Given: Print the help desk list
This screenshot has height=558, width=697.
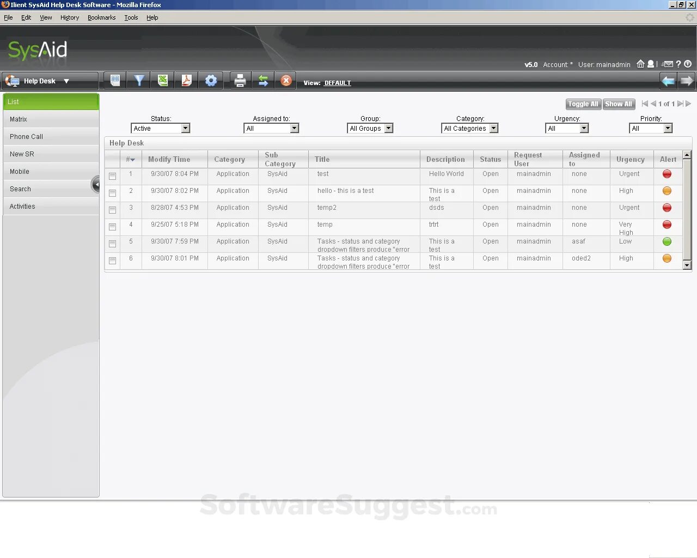Looking at the screenshot, I should 240,81.
